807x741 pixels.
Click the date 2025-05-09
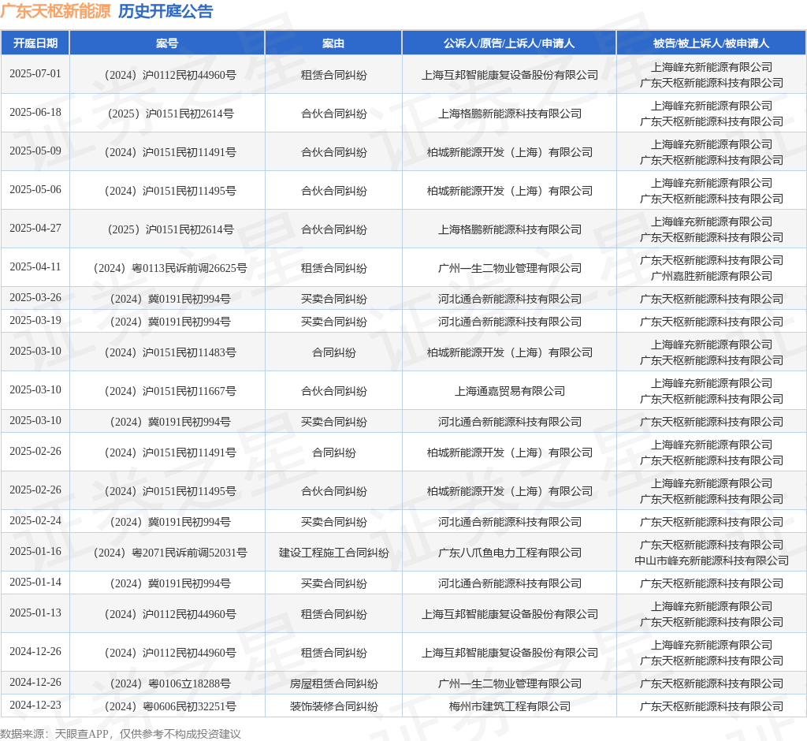point(35,151)
